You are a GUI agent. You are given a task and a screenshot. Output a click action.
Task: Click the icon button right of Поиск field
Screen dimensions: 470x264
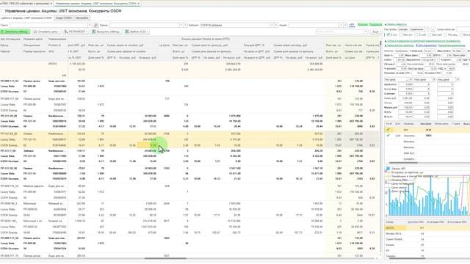[x=96, y=25]
